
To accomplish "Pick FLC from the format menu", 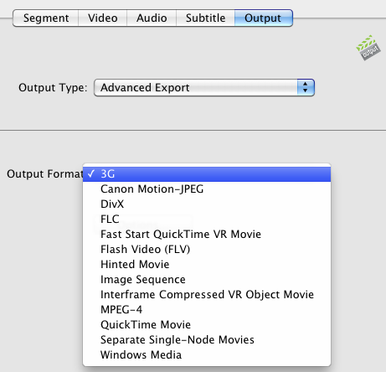I will click(207, 220).
